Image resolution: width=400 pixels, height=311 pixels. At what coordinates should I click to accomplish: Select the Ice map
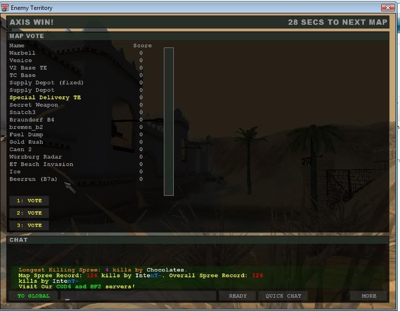[15, 172]
